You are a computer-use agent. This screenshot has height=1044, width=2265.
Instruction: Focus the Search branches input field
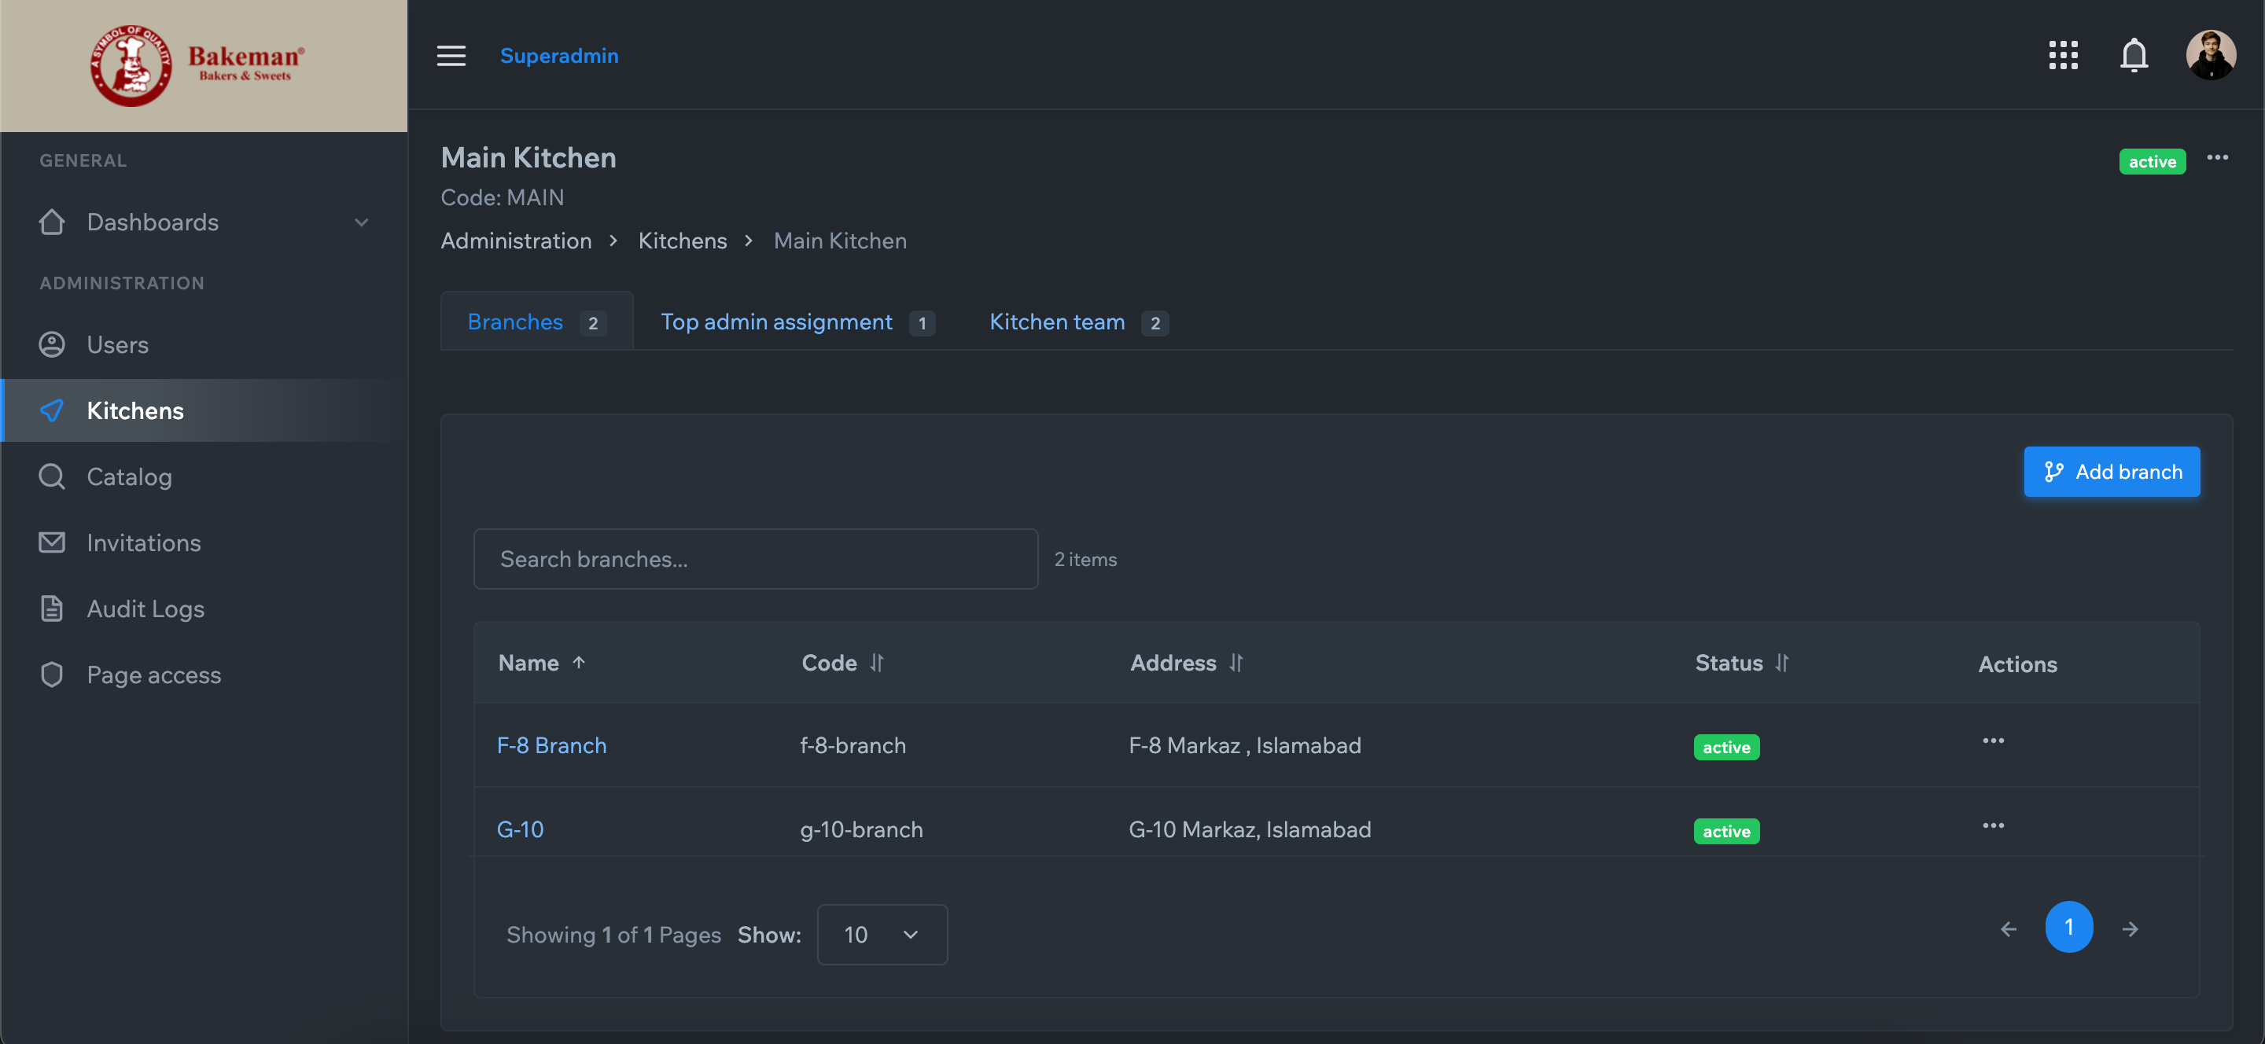coord(755,559)
